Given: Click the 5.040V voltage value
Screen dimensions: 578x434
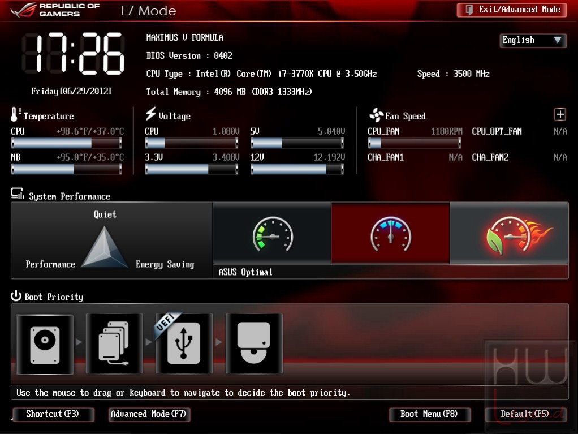Looking at the screenshot, I should (x=331, y=131).
